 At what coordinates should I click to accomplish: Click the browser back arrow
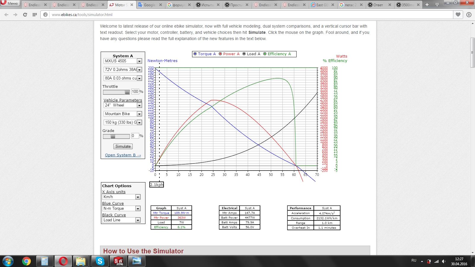tap(6, 15)
